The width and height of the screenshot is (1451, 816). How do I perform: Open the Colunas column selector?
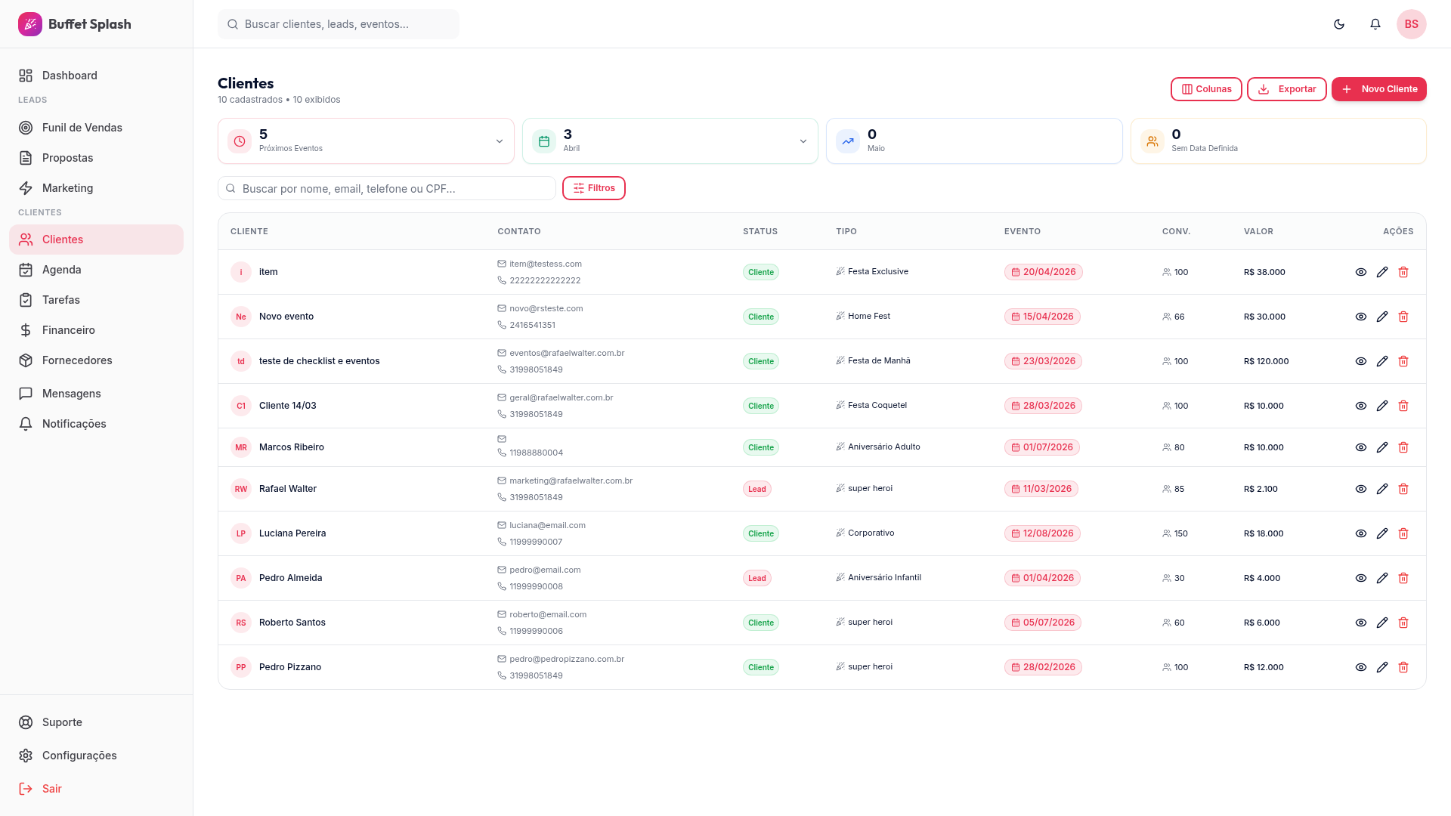click(x=1206, y=89)
